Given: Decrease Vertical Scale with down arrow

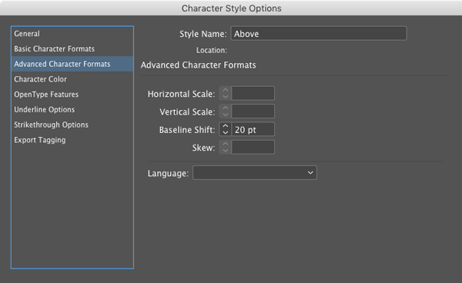Looking at the screenshot, I should [226, 115].
